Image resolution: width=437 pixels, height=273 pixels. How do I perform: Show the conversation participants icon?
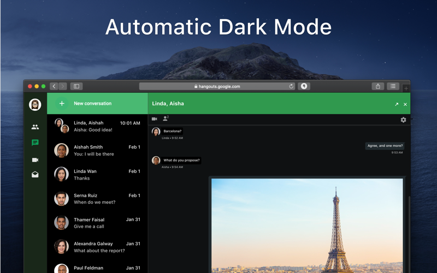point(166,118)
